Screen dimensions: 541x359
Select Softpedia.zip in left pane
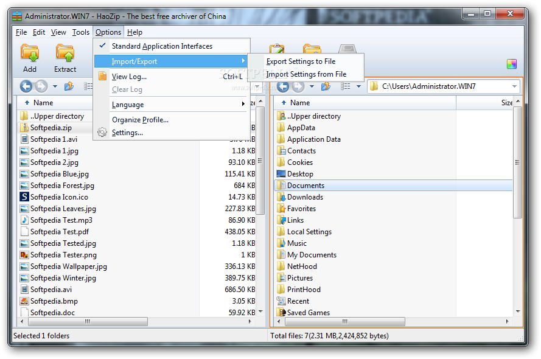coord(51,128)
